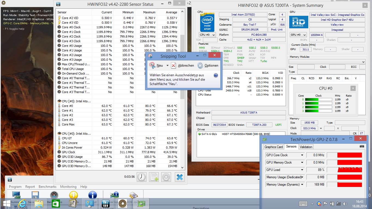
Task: Open the GPU #0 selector dropdown
Action: [298, 35]
